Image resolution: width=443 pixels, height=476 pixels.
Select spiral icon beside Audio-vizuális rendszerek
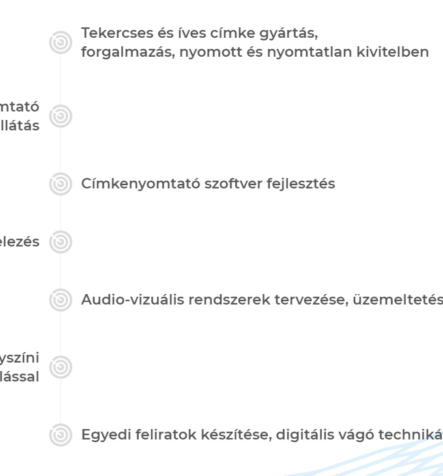61,300
